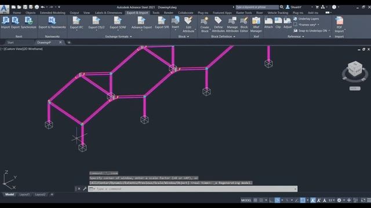The image size is (371, 208).
Task: Toggle polar tracking in status bar
Action: (277, 200)
